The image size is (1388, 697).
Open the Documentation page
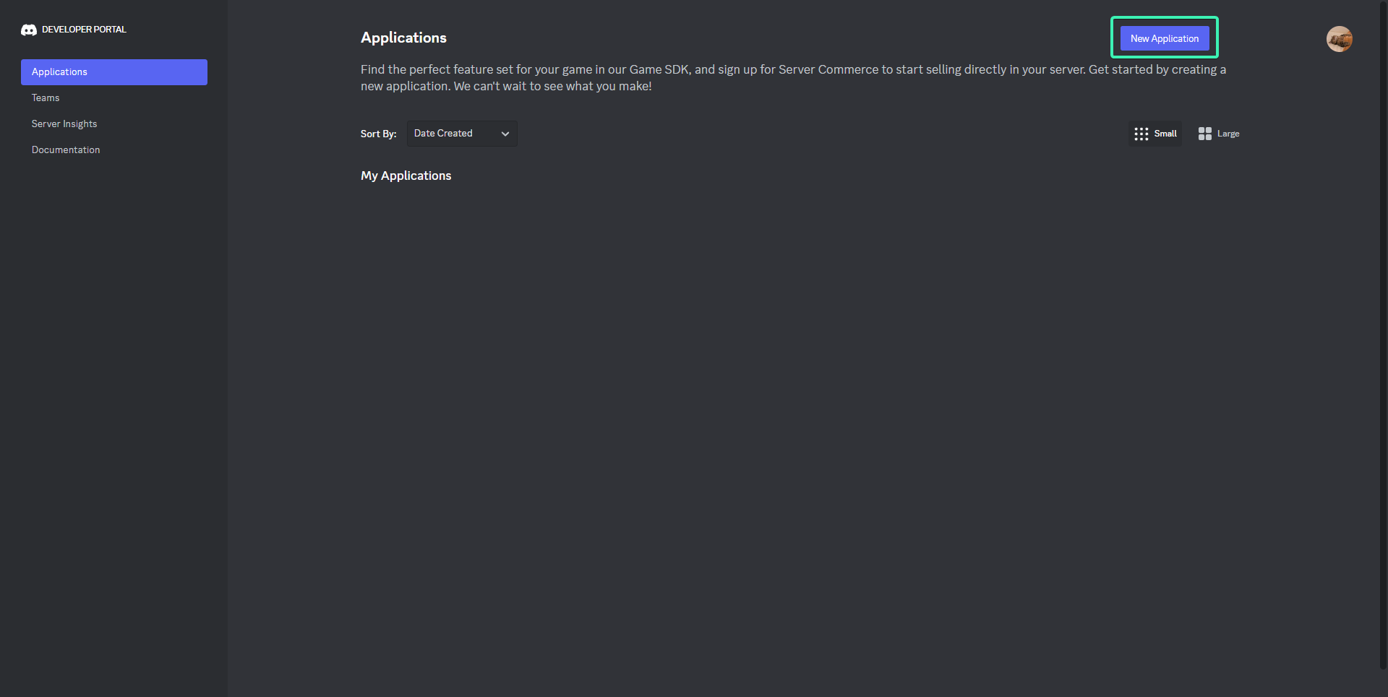tap(66, 150)
